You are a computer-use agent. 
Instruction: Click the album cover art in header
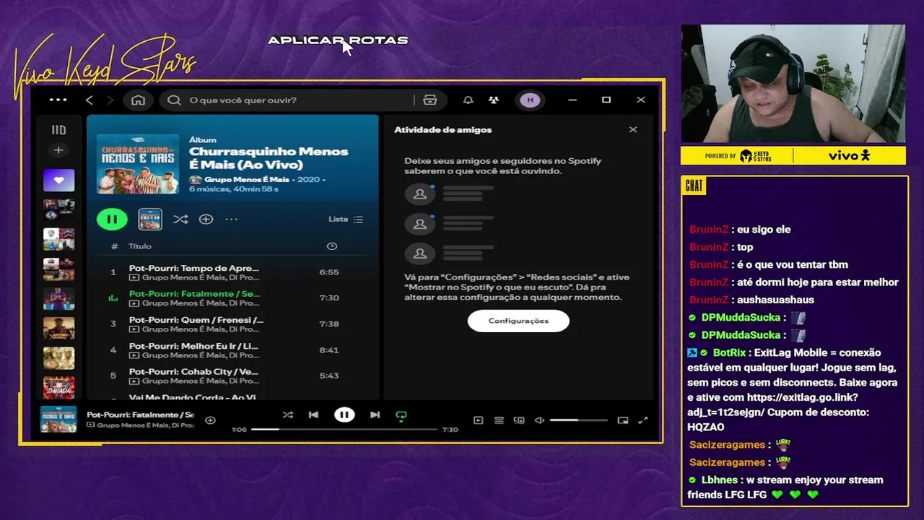pos(138,164)
